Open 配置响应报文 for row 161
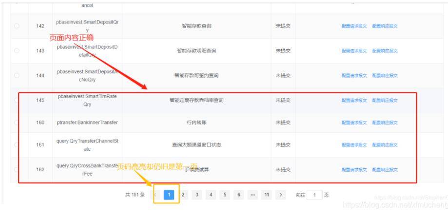Image resolution: width=448 pixels, height=212 pixels. 385,145
